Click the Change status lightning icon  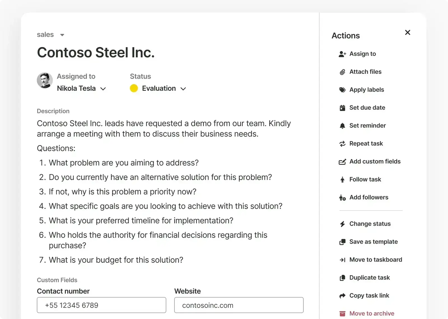pyautogui.click(x=342, y=224)
